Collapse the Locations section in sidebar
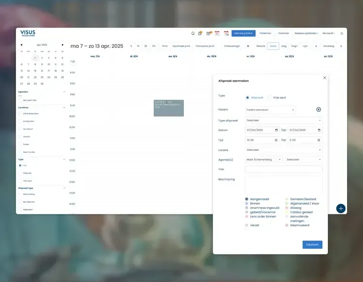This screenshot has width=363, height=282. click(64, 107)
